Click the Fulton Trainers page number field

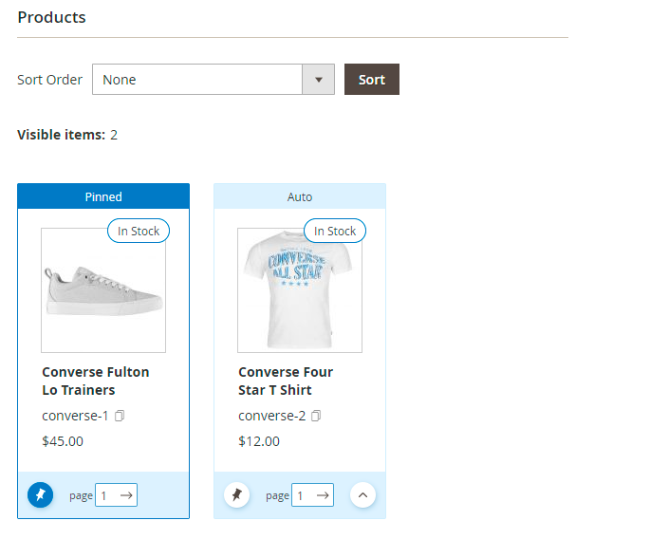(105, 494)
